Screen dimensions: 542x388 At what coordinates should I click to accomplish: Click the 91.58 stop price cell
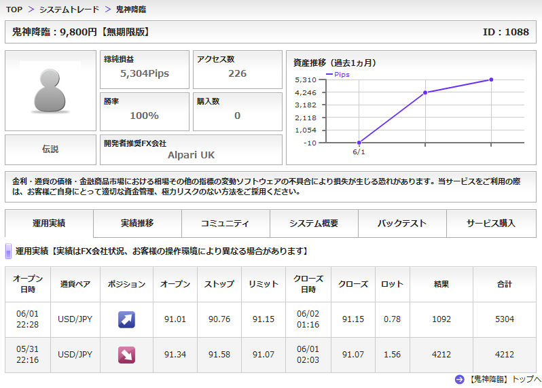pyautogui.click(x=219, y=355)
